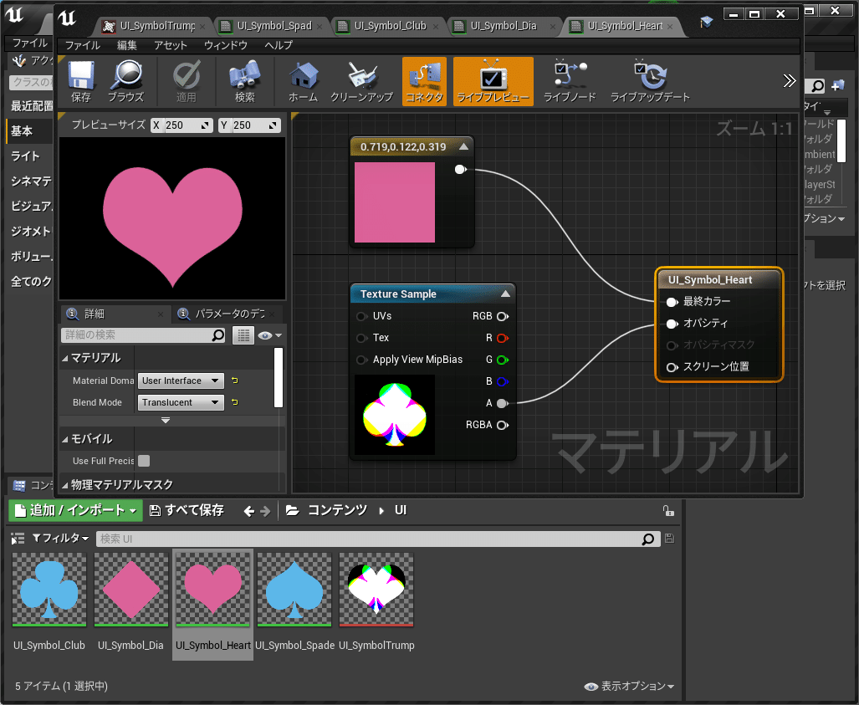The height and width of the screenshot is (705, 859).
Task: Toggle Live Preview (ライブプレビュー) button
Action: tap(493, 81)
